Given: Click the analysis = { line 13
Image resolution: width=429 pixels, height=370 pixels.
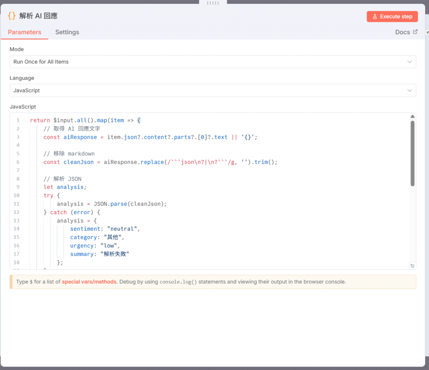Looking at the screenshot, I should click(77, 221).
